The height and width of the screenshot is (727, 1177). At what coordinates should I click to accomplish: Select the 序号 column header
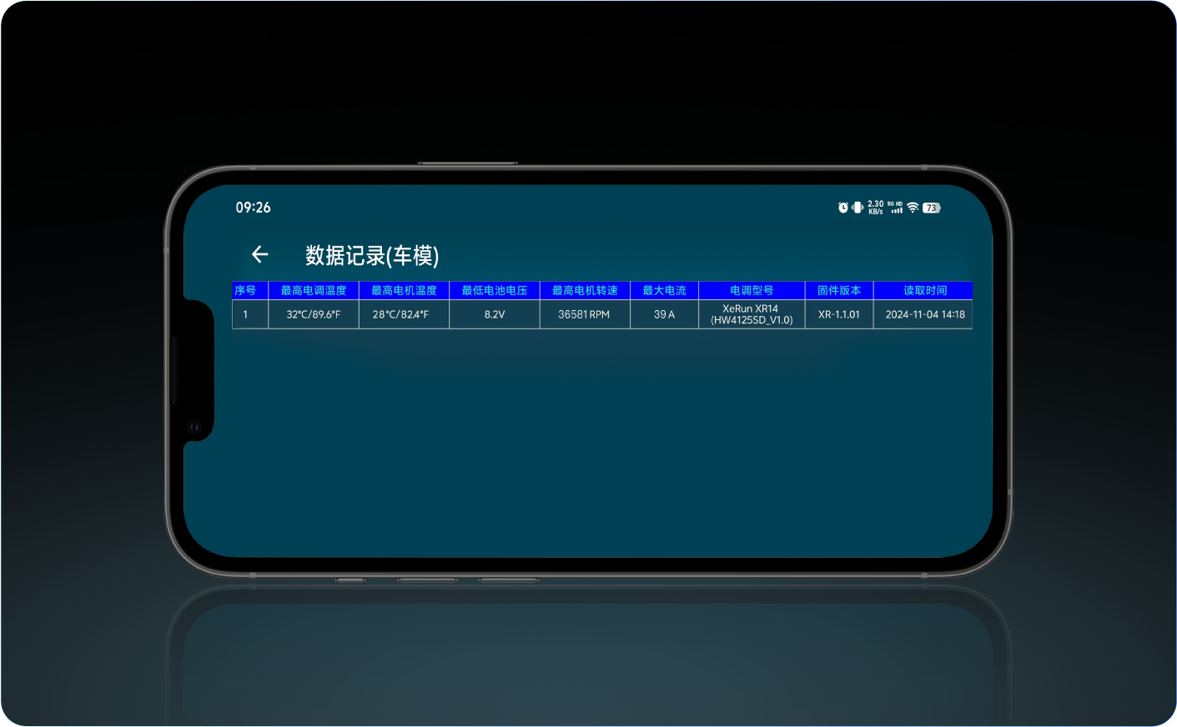pyautogui.click(x=245, y=290)
